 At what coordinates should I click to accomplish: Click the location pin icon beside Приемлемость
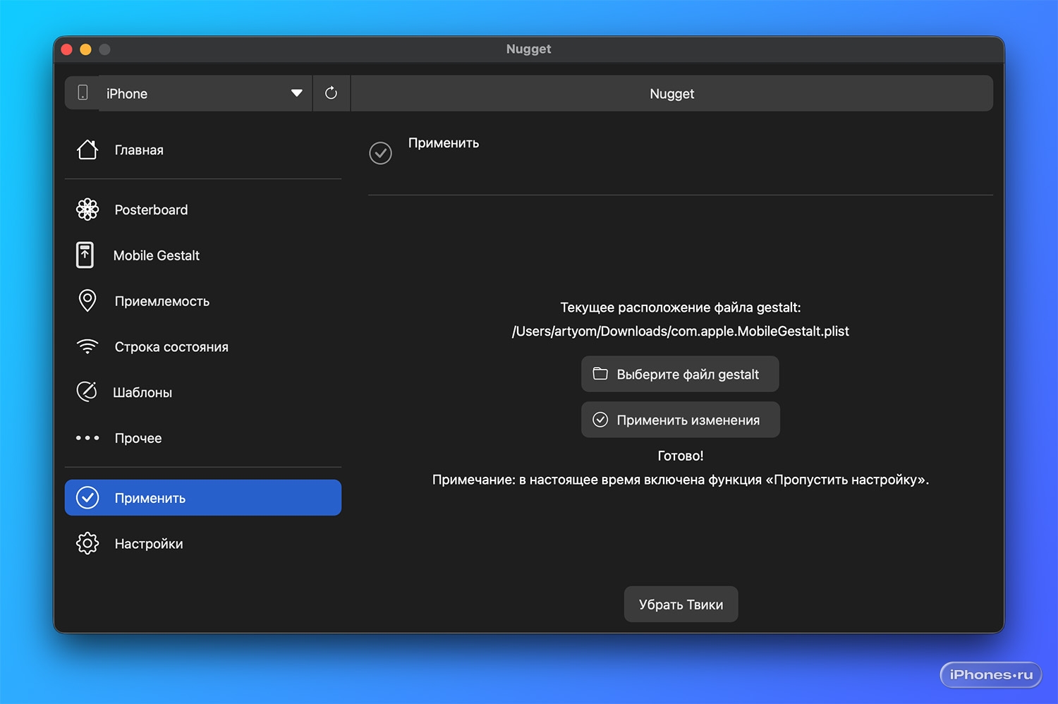point(87,301)
